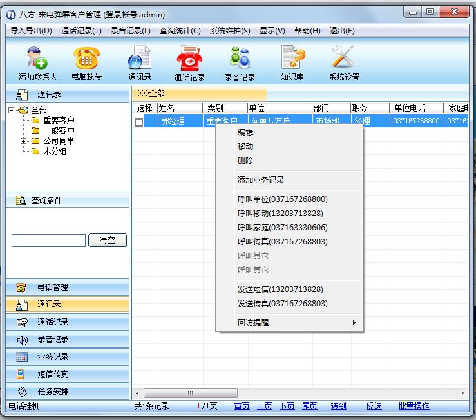Check the selection box for 郭经理
This screenshot has height=420, width=476.
[x=139, y=122]
